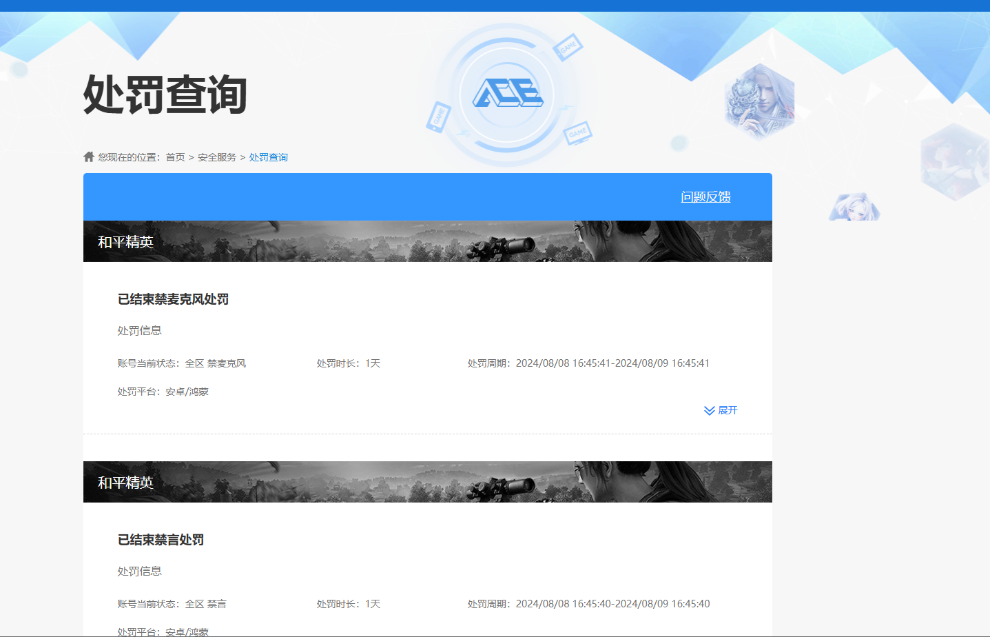Click the pale character hexagon avatar lower right
The image size is (990, 637).
(854, 207)
